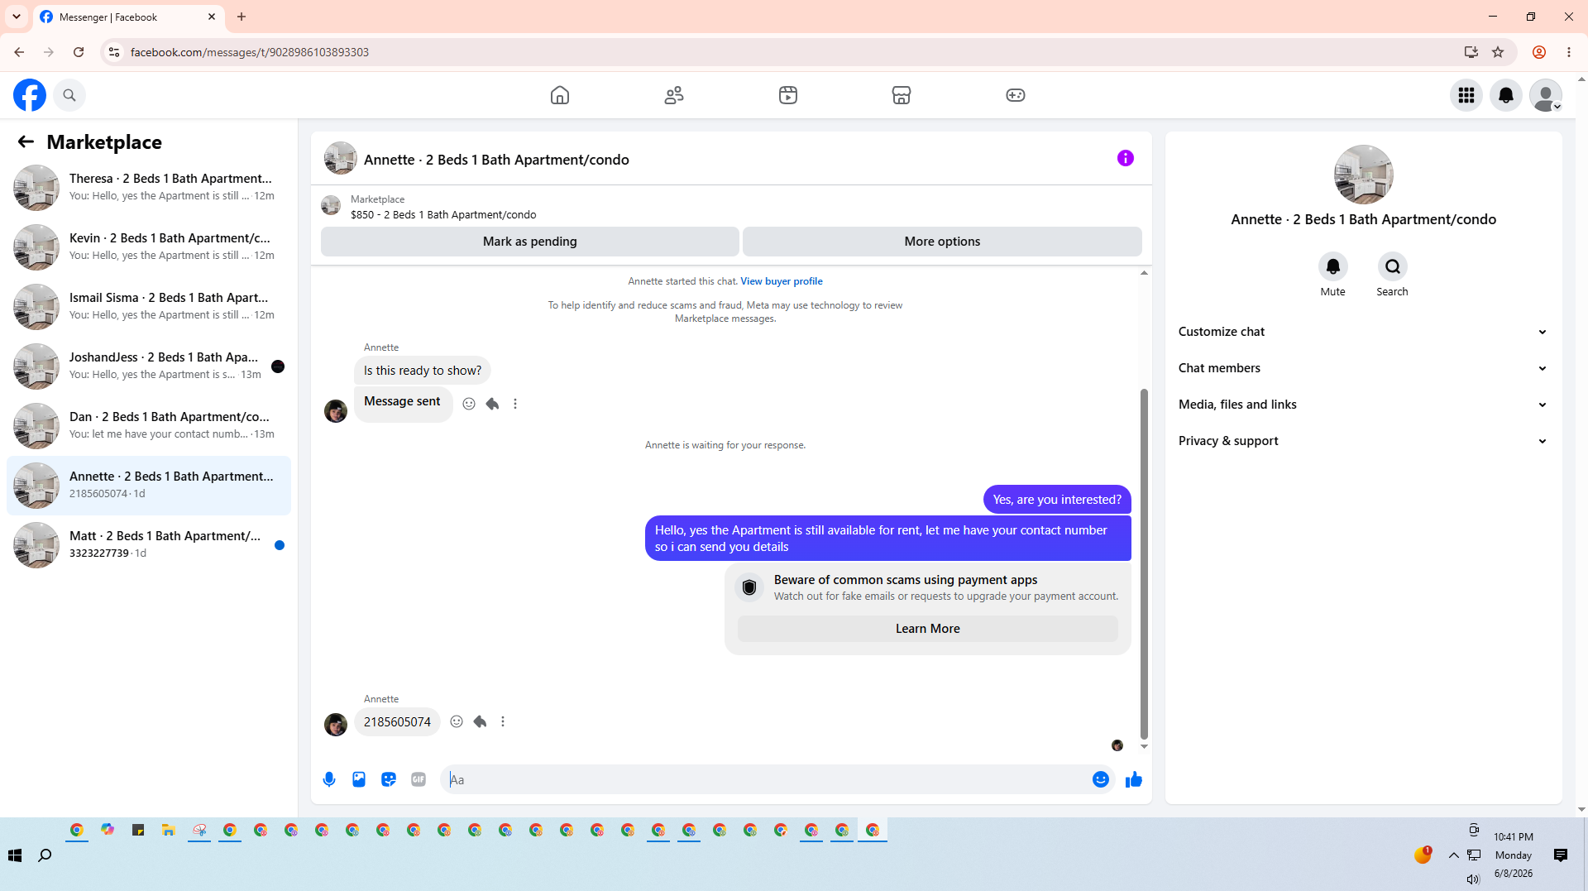Reload the page

[x=79, y=52]
